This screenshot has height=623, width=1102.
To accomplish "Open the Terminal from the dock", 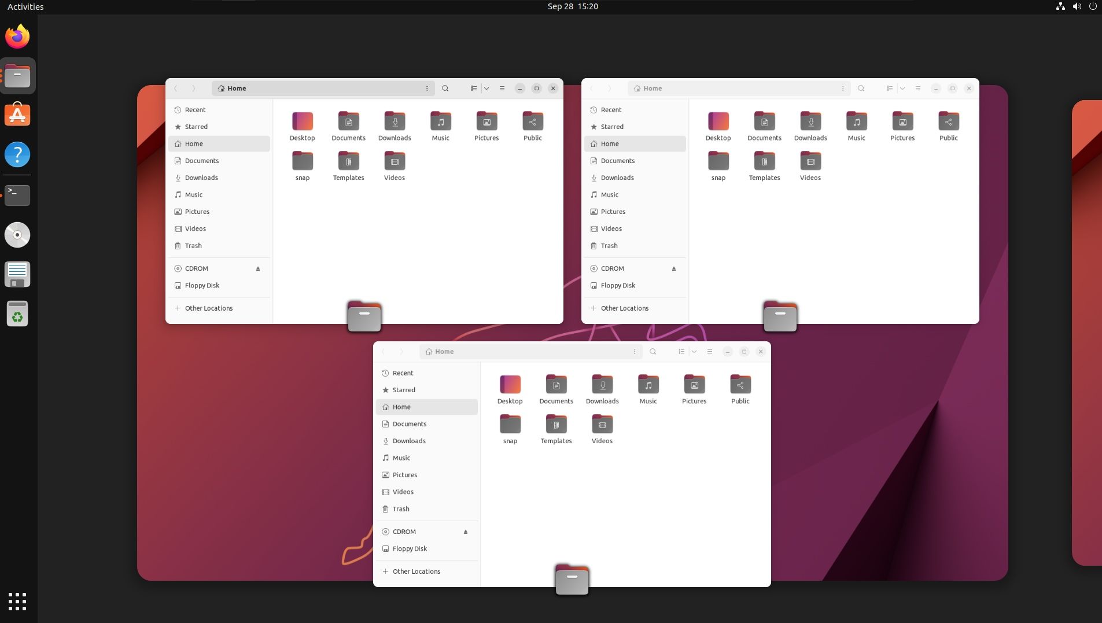I will tap(17, 195).
